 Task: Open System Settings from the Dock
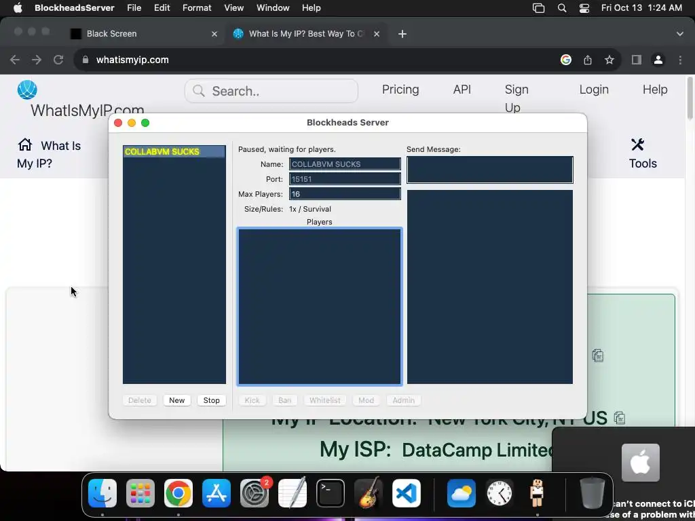(x=255, y=493)
